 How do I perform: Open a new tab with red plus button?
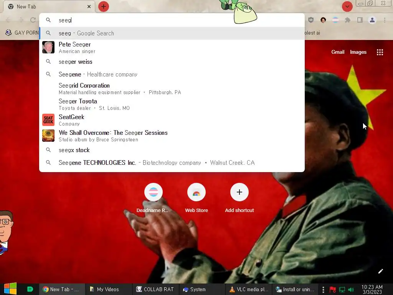pyautogui.click(x=104, y=7)
